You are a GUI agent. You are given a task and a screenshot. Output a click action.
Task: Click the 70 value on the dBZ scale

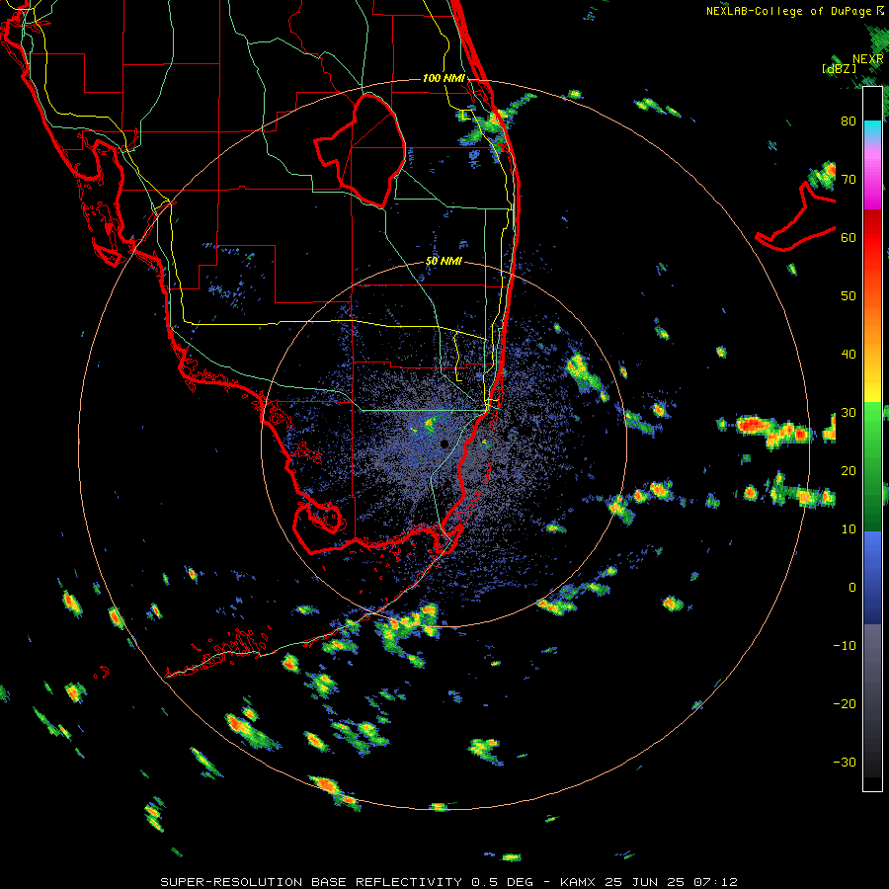849,180
